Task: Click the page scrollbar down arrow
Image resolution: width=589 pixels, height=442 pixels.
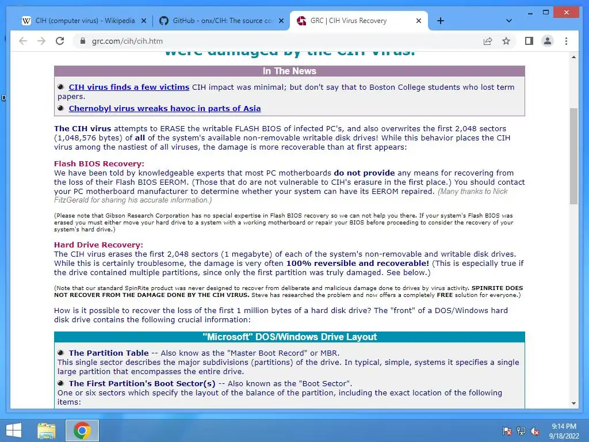Action: [573, 403]
